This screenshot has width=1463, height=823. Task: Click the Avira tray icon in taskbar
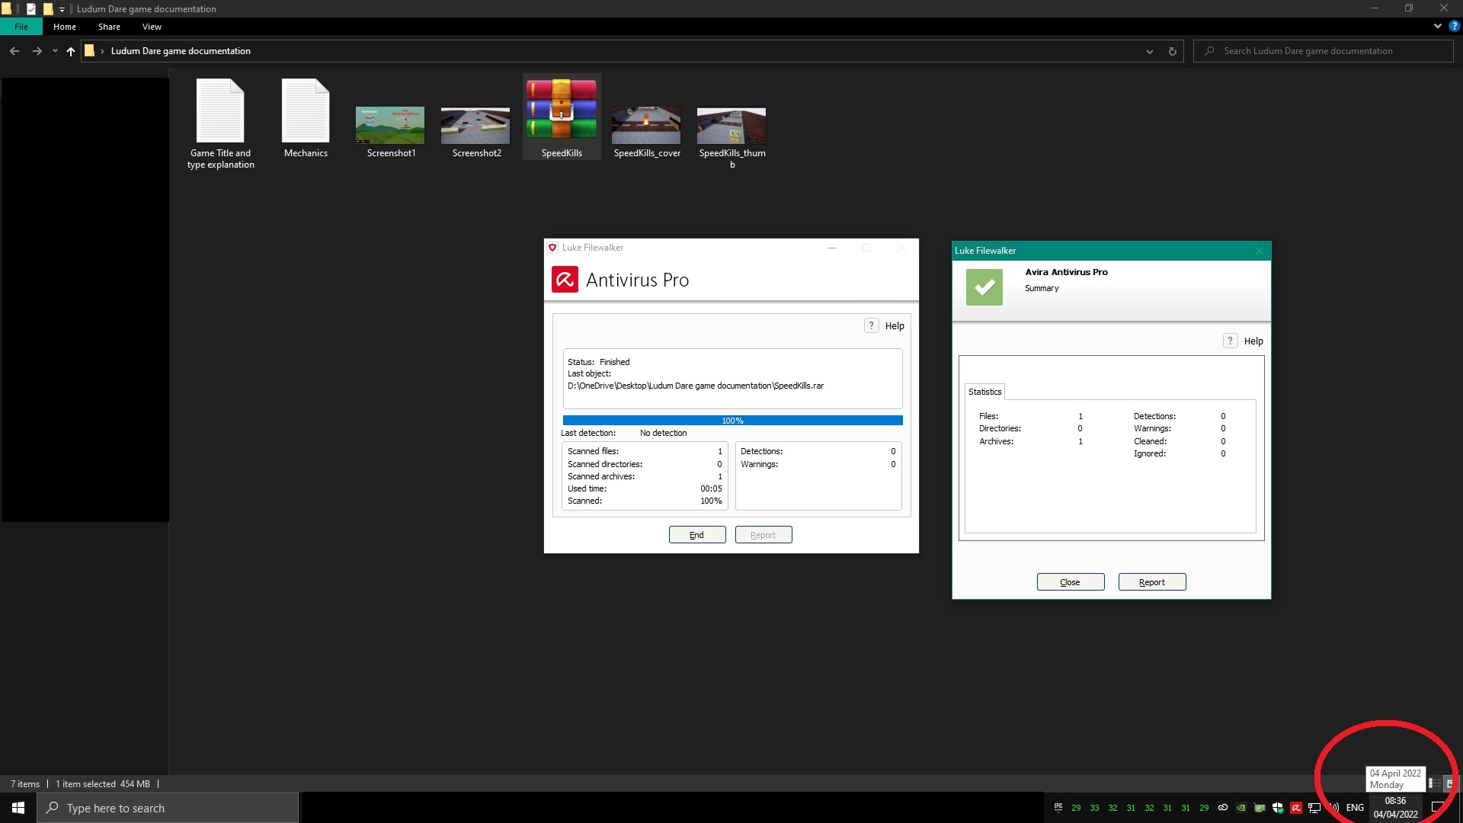click(x=1296, y=808)
